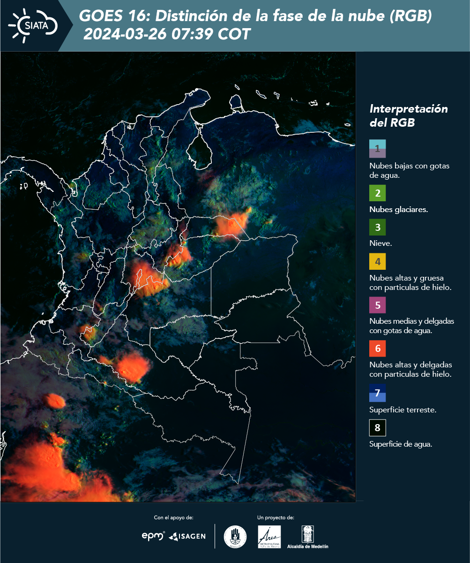Click the circular seal logo beside ISAGEN
The width and height of the screenshot is (470, 563).
pos(235,536)
